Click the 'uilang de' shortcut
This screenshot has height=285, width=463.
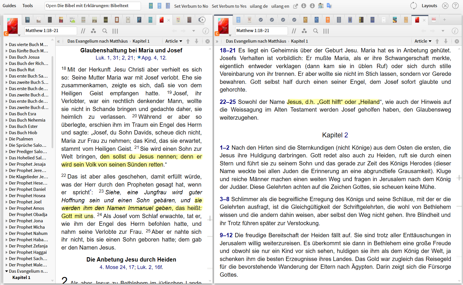point(259,6)
